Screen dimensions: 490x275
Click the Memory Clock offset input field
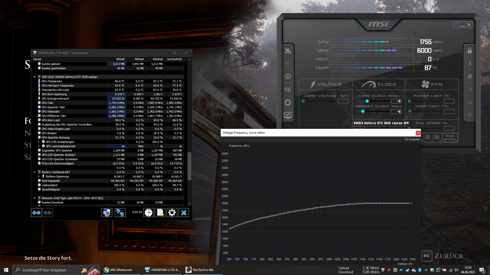(x=396, y=112)
